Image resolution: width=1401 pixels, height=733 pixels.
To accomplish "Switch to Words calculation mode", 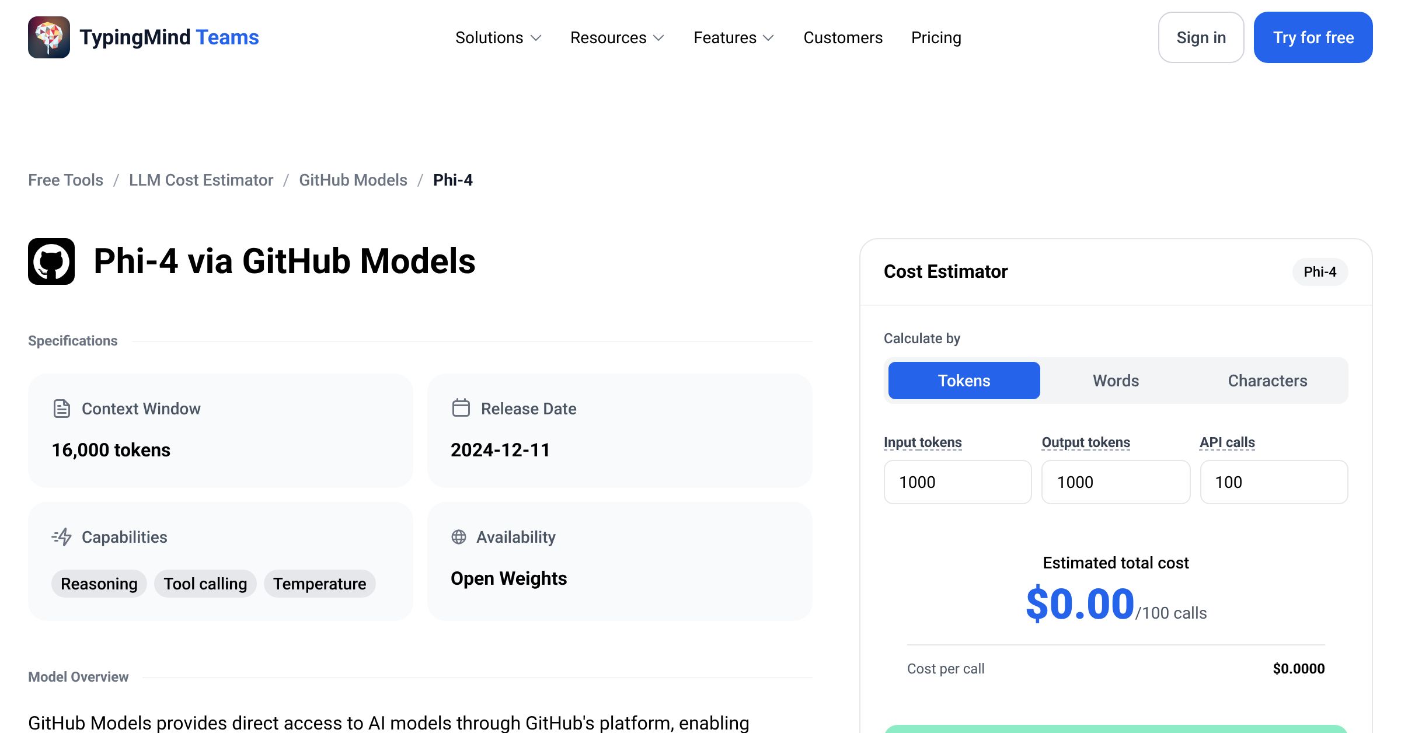I will point(1116,381).
